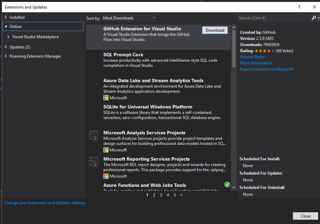Screen dimensions: 320x224
Task: Click the Version 2.5.9.5485 text
Action: (257, 38)
